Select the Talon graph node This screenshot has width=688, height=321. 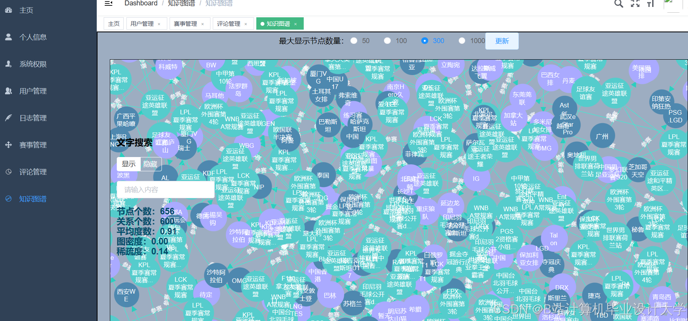[554, 239]
